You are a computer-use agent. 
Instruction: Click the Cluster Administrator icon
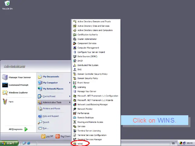coord(75,39)
